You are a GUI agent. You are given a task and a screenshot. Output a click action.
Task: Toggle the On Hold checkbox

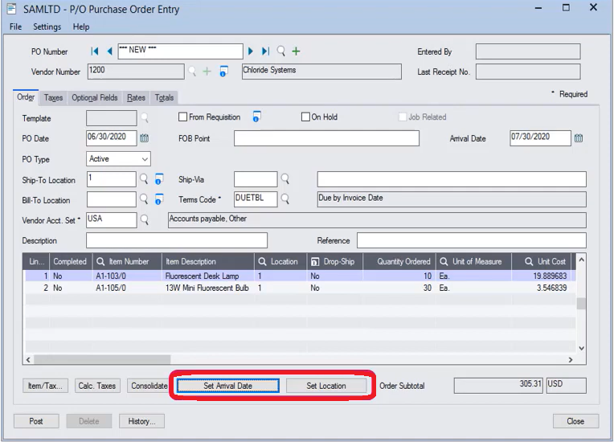305,117
